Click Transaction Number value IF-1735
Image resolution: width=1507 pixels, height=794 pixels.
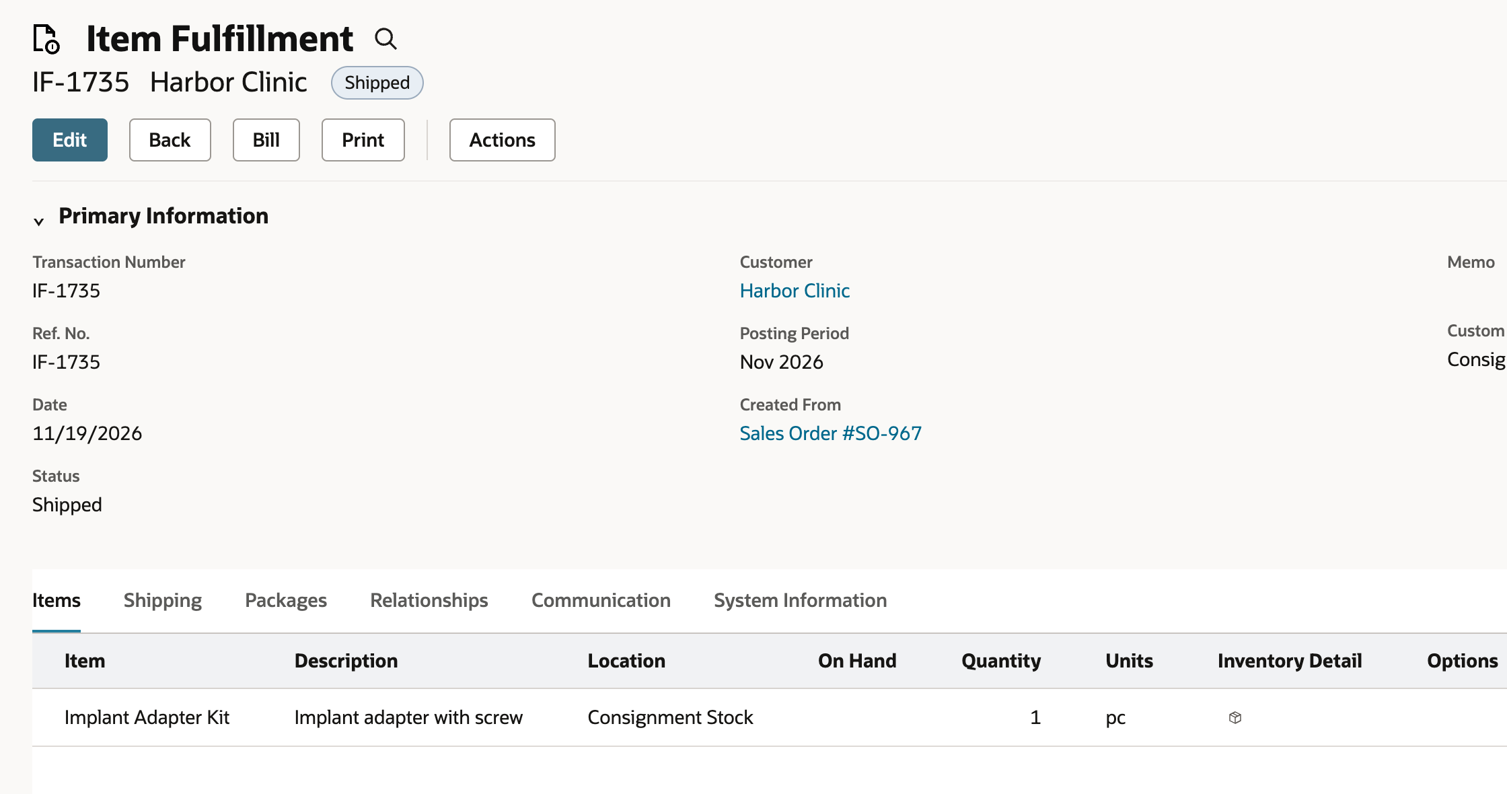[x=66, y=291]
